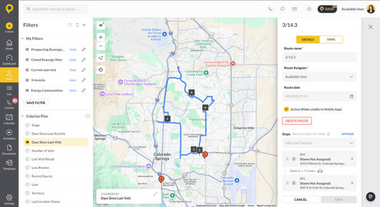
Task: Open Home from the sidebar
Action: [x=9, y=45]
